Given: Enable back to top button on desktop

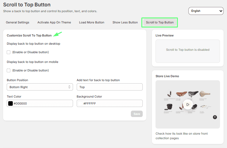Looking at the screenshot, I should [9, 52].
